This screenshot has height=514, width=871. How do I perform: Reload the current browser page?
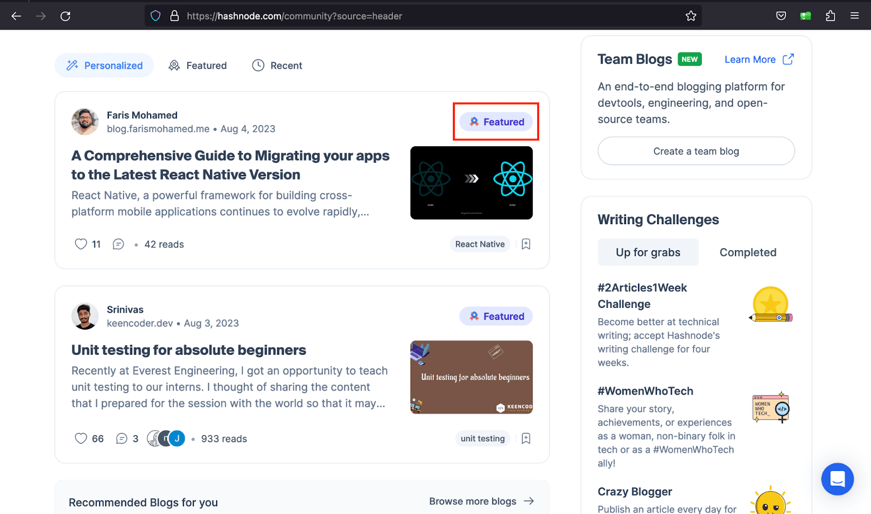tap(65, 16)
